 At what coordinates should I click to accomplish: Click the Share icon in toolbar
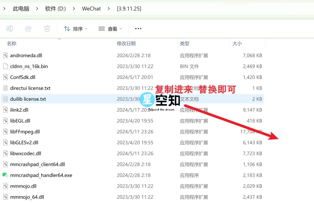[29, 28]
